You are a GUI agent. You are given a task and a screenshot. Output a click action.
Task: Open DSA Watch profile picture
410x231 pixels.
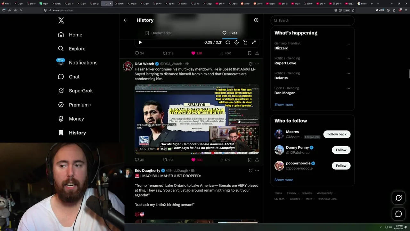click(128, 66)
